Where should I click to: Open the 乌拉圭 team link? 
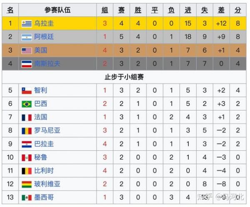coord(44,23)
